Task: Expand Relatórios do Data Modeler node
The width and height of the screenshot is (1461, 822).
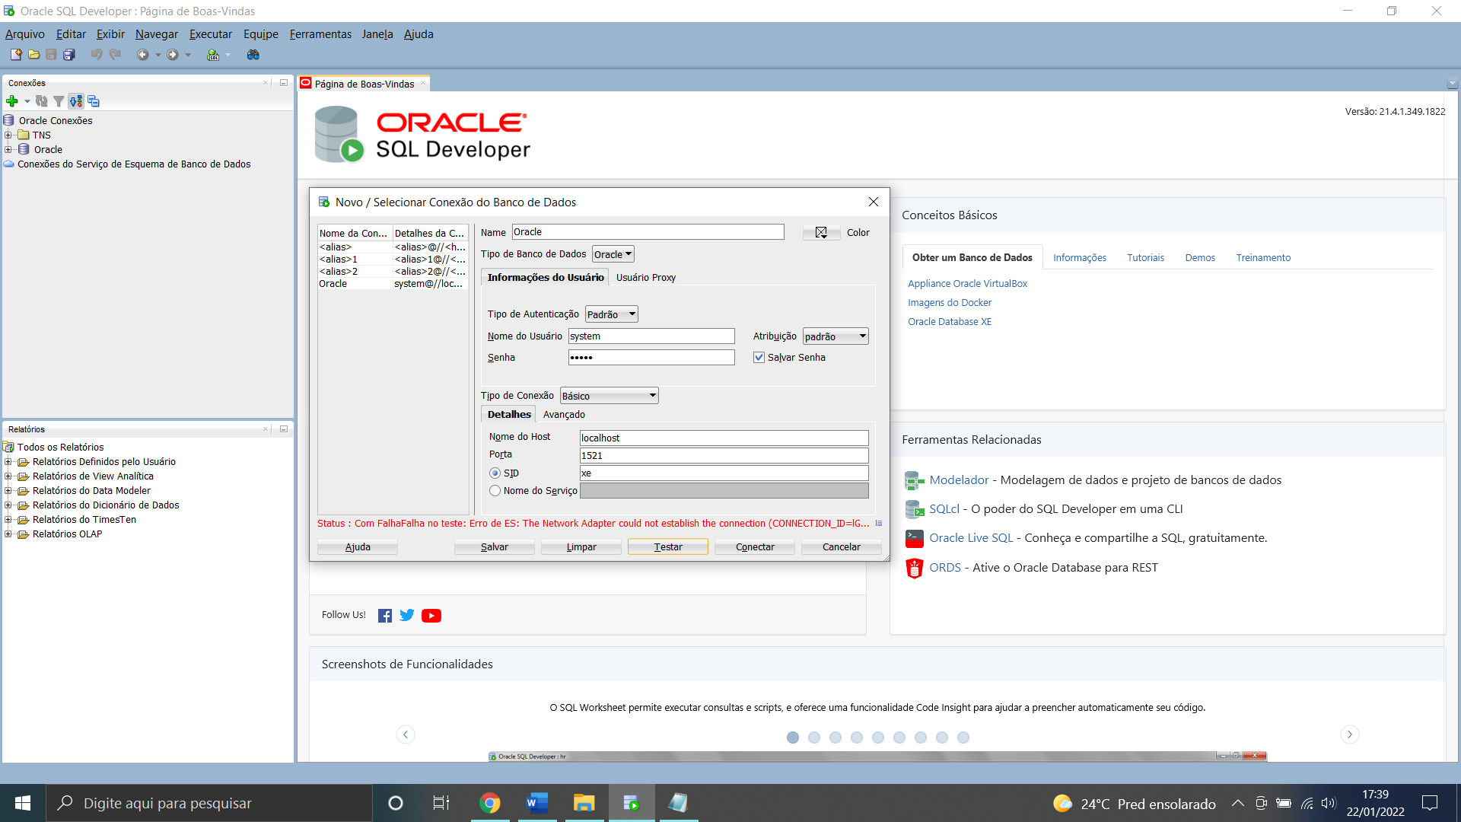Action: 8,491
